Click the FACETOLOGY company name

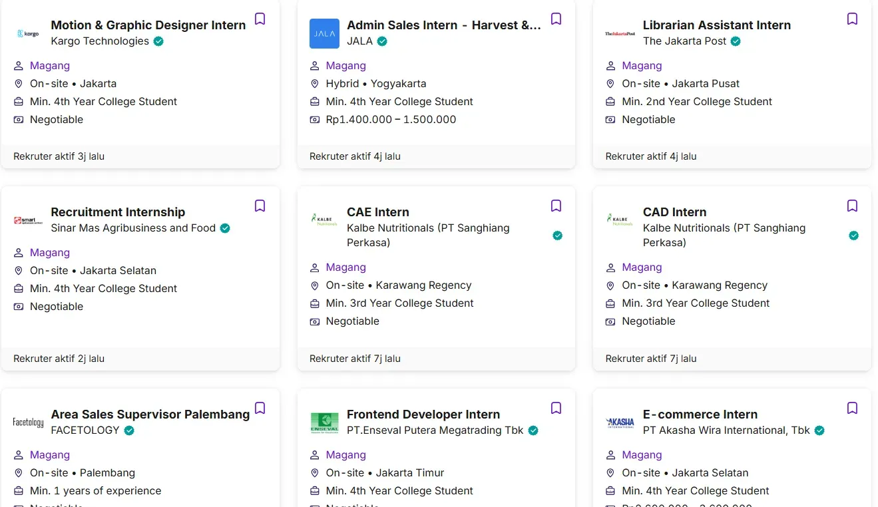(x=85, y=430)
